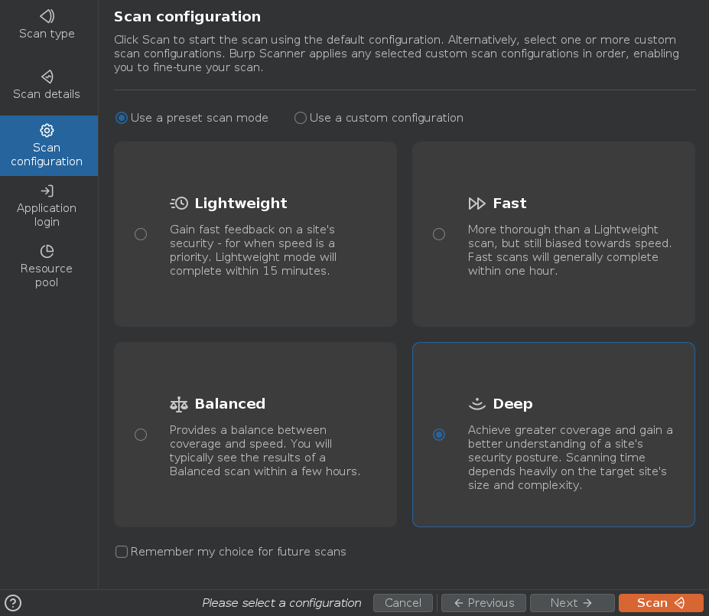Click the Balanced scales icon
This screenshot has width=709, height=616.
[179, 404]
